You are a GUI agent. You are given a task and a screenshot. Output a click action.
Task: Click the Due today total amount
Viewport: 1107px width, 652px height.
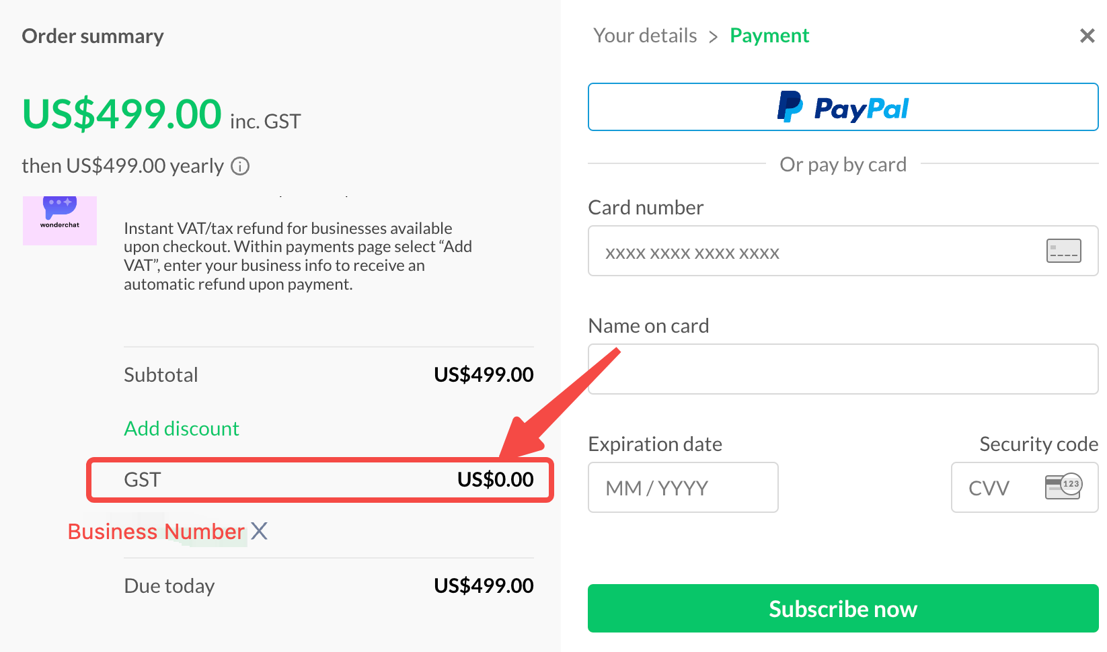[484, 586]
